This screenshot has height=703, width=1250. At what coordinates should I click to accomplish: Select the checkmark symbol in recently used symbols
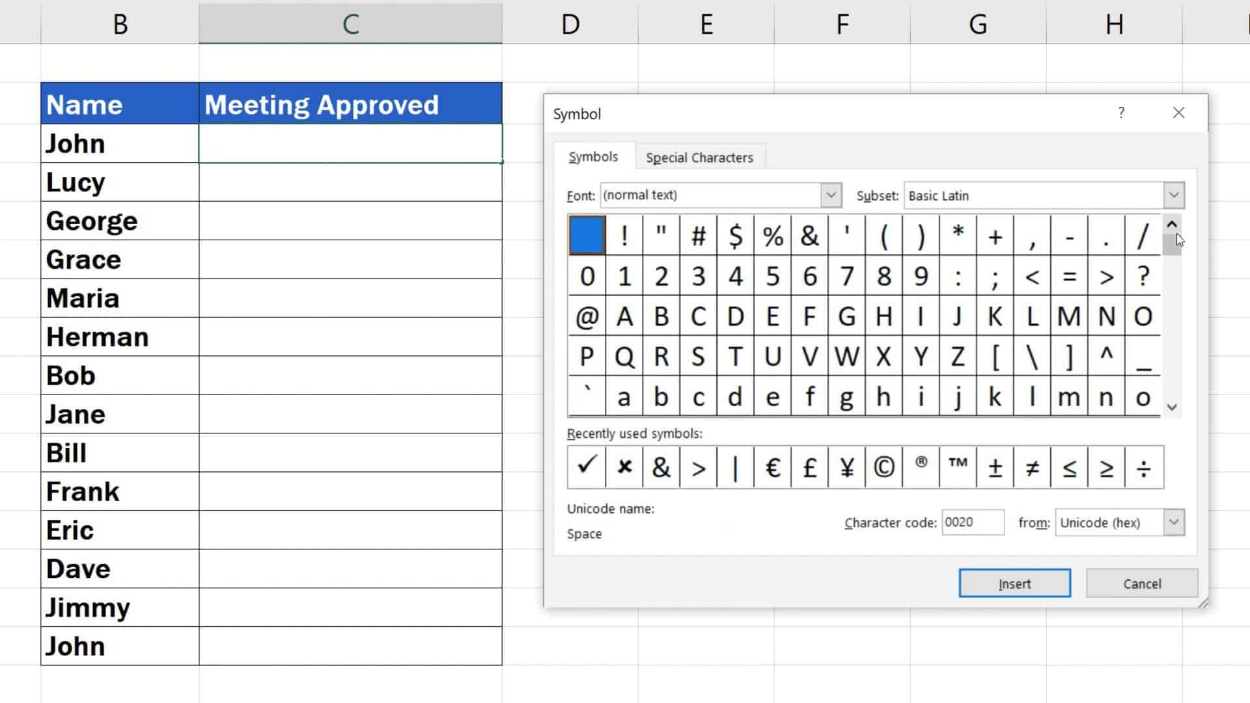(585, 467)
